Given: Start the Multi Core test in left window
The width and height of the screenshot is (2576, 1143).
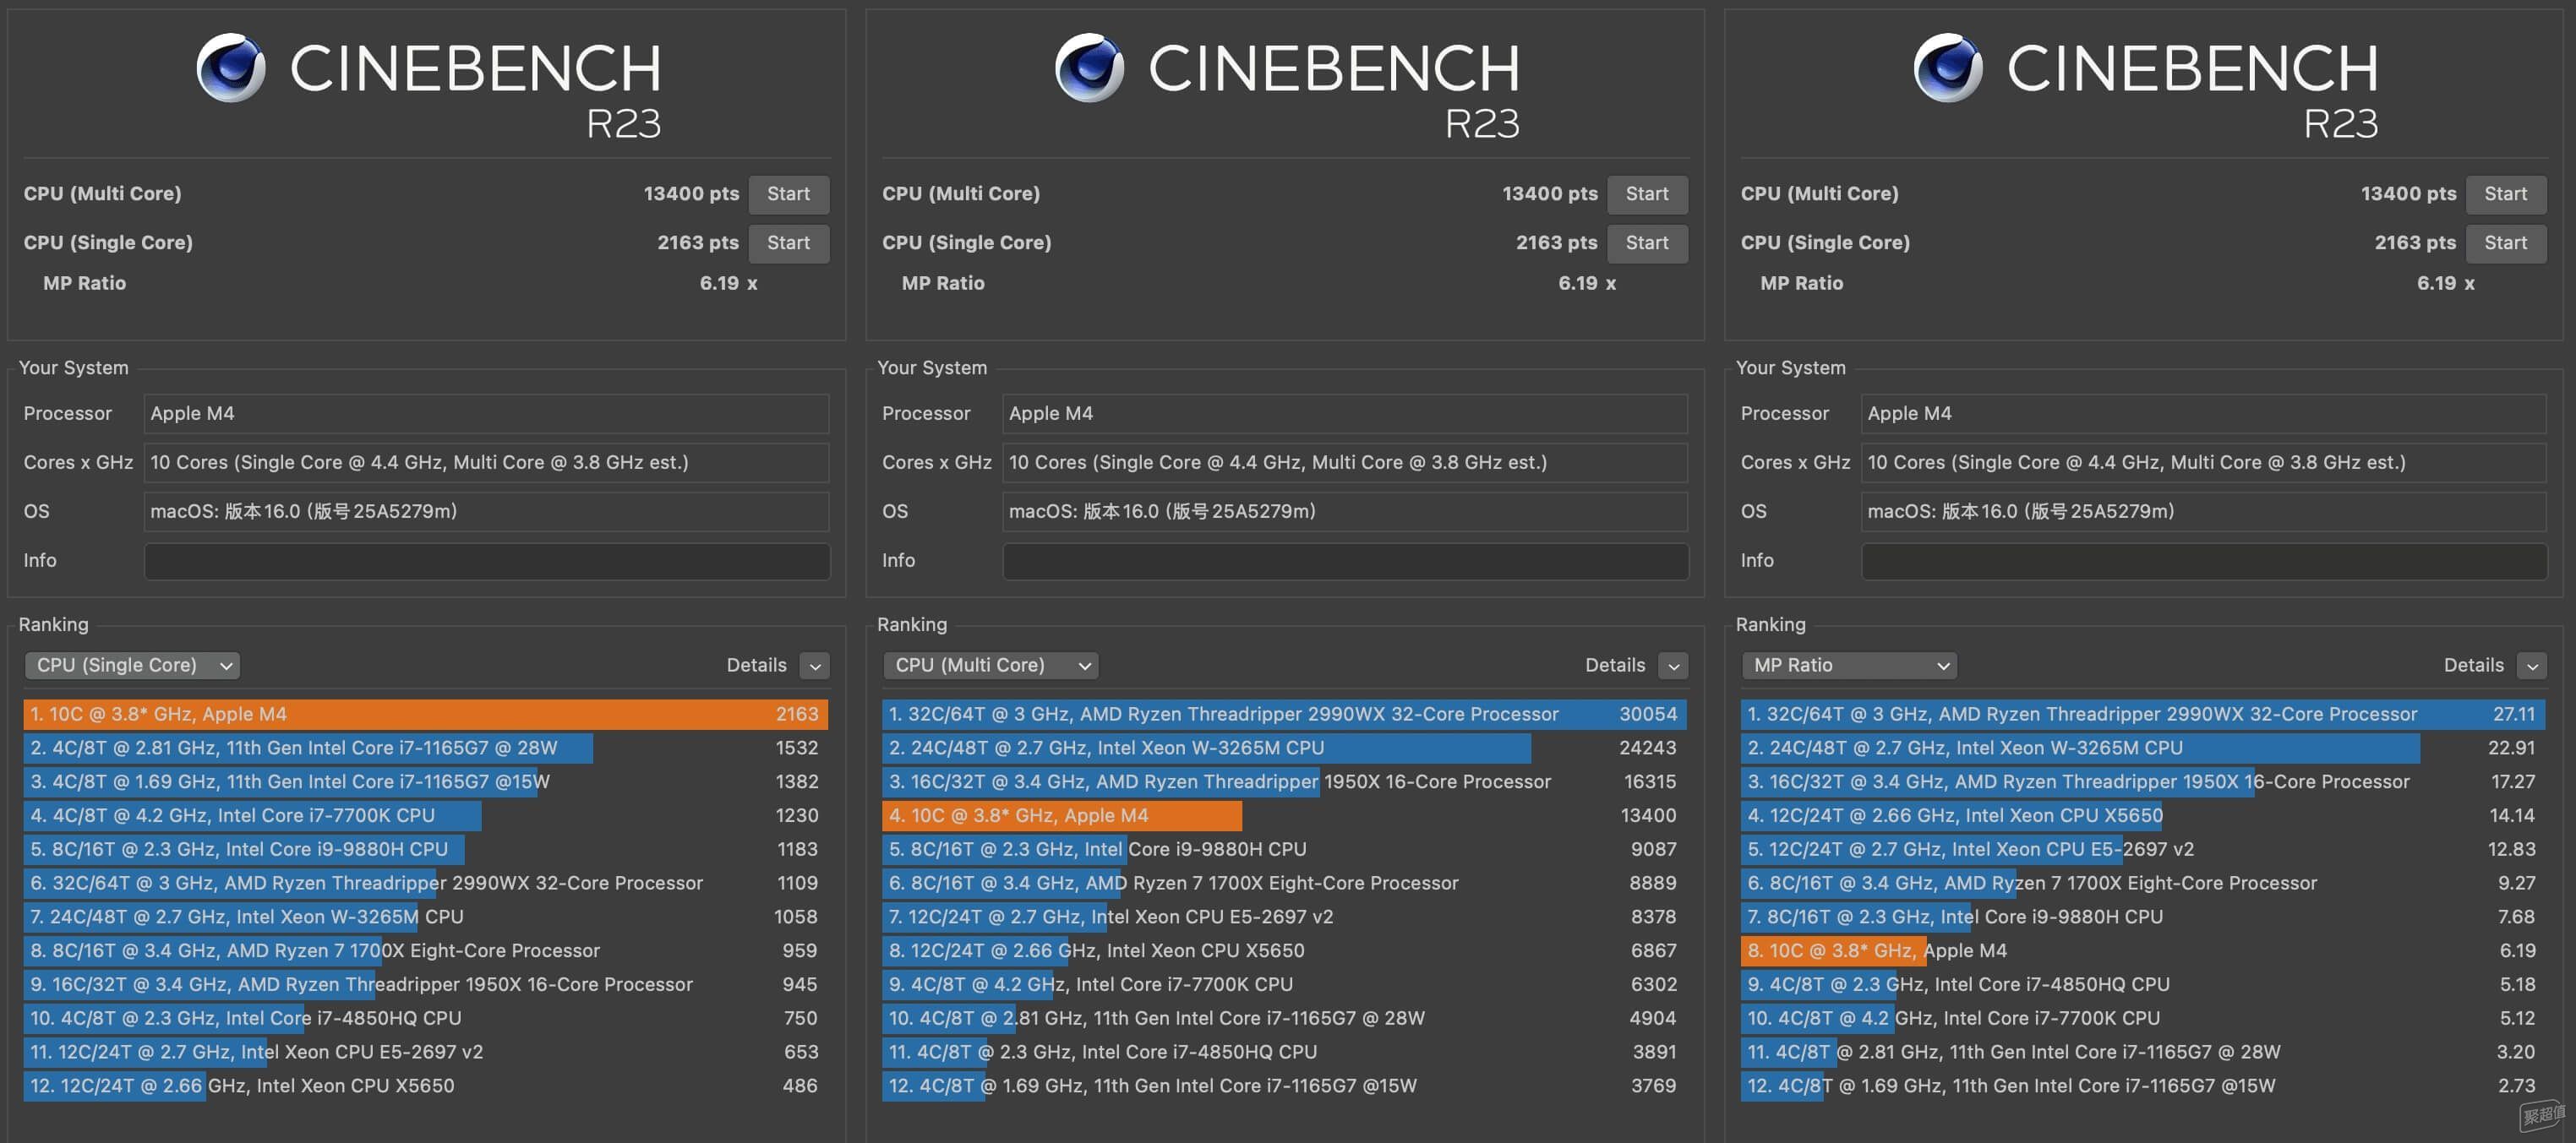Looking at the screenshot, I should 788,194.
